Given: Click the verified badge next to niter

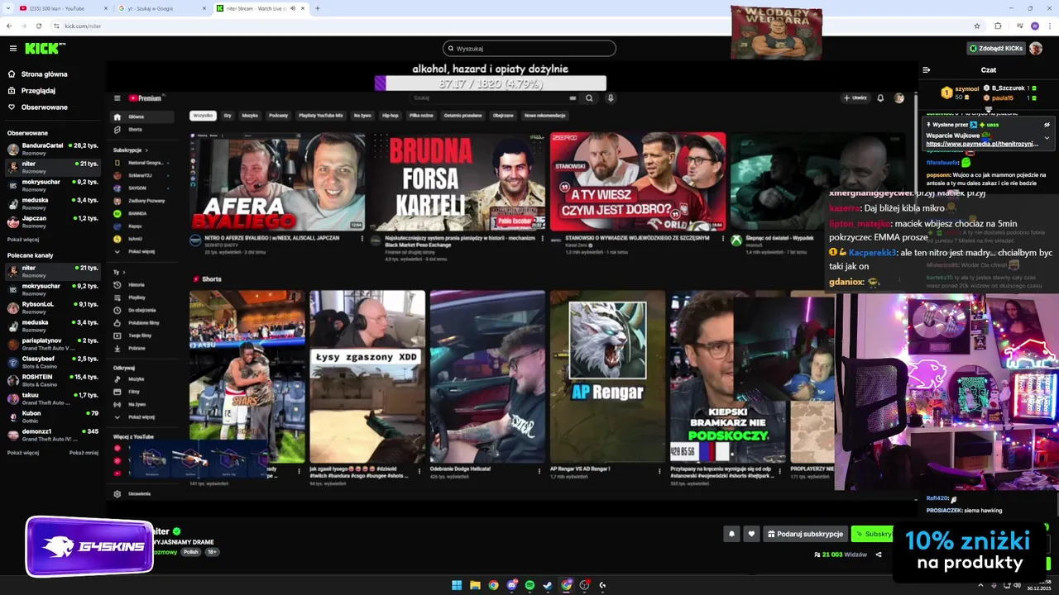Looking at the screenshot, I should (176, 531).
